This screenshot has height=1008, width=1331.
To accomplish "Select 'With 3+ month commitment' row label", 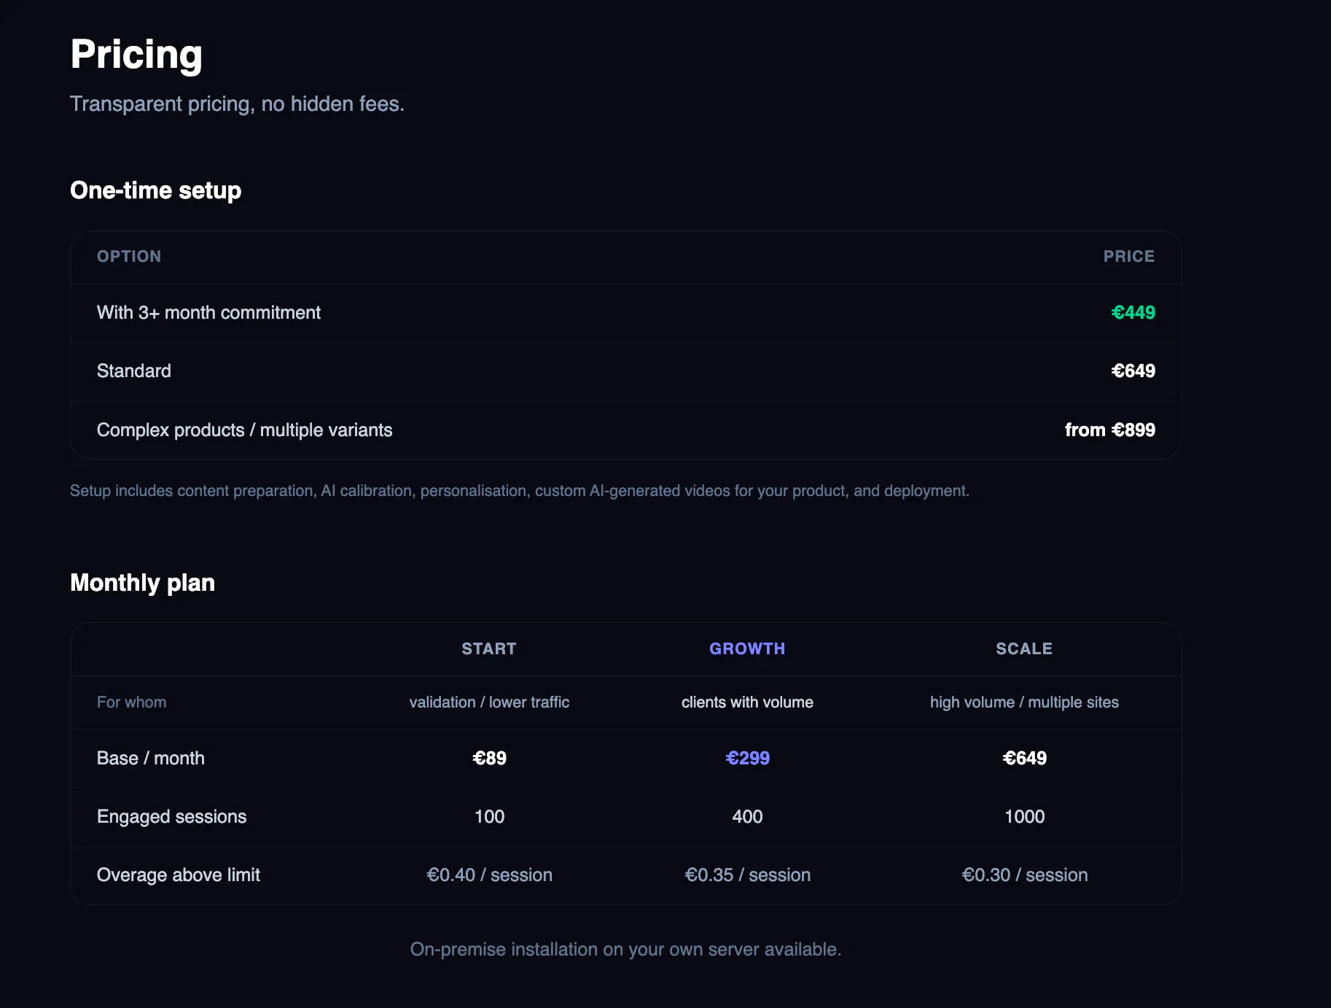I will (208, 313).
